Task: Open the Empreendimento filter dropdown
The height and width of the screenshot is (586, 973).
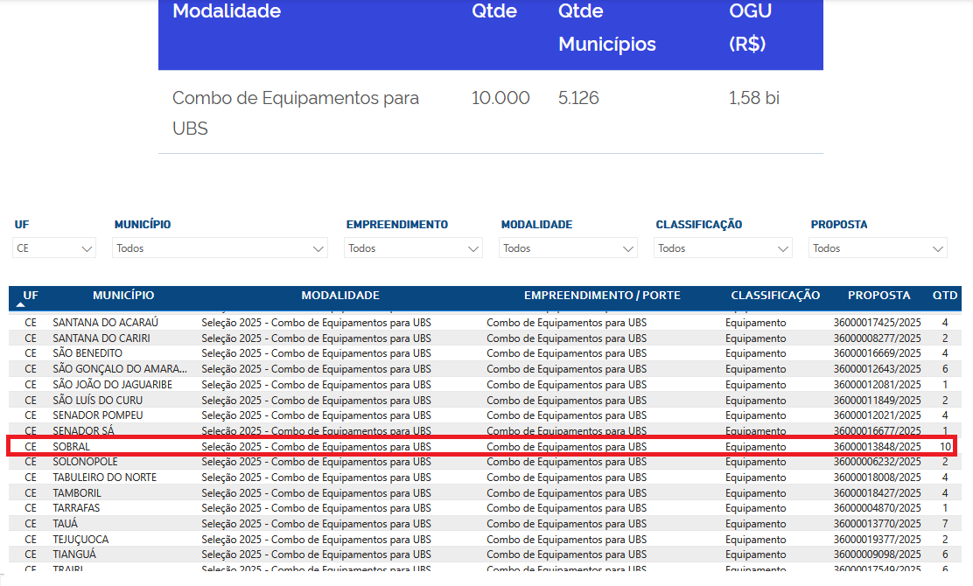Action: coord(414,248)
